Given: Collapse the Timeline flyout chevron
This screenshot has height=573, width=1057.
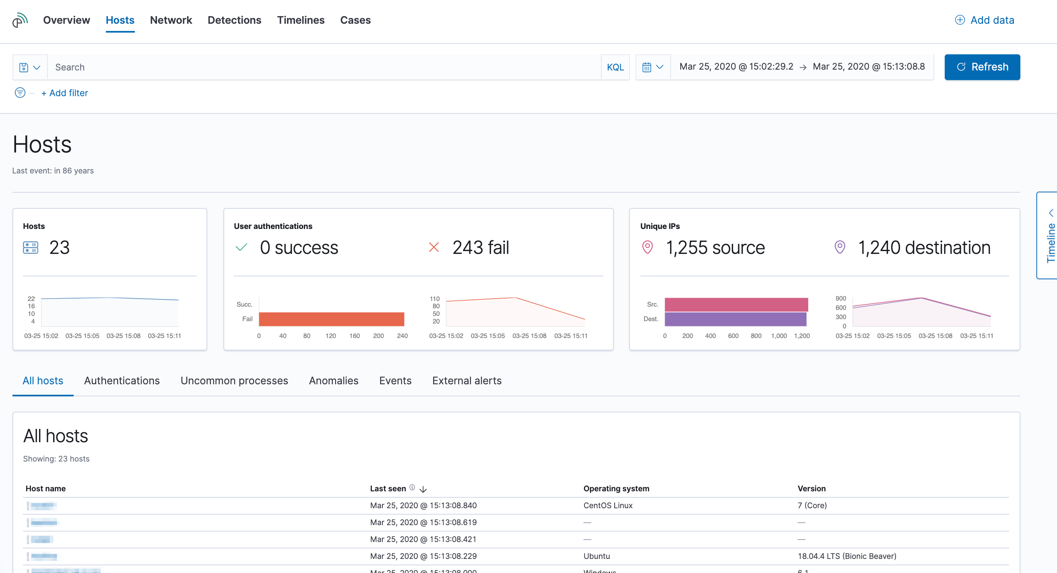Looking at the screenshot, I should click(x=1051, y=212).
